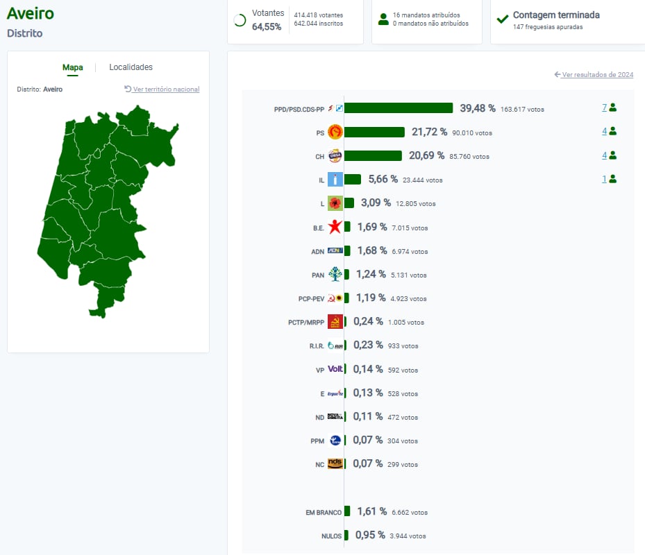Click the mandates person icon in header
The width and height of the screenshot is (645, 555).
[383, 19]
